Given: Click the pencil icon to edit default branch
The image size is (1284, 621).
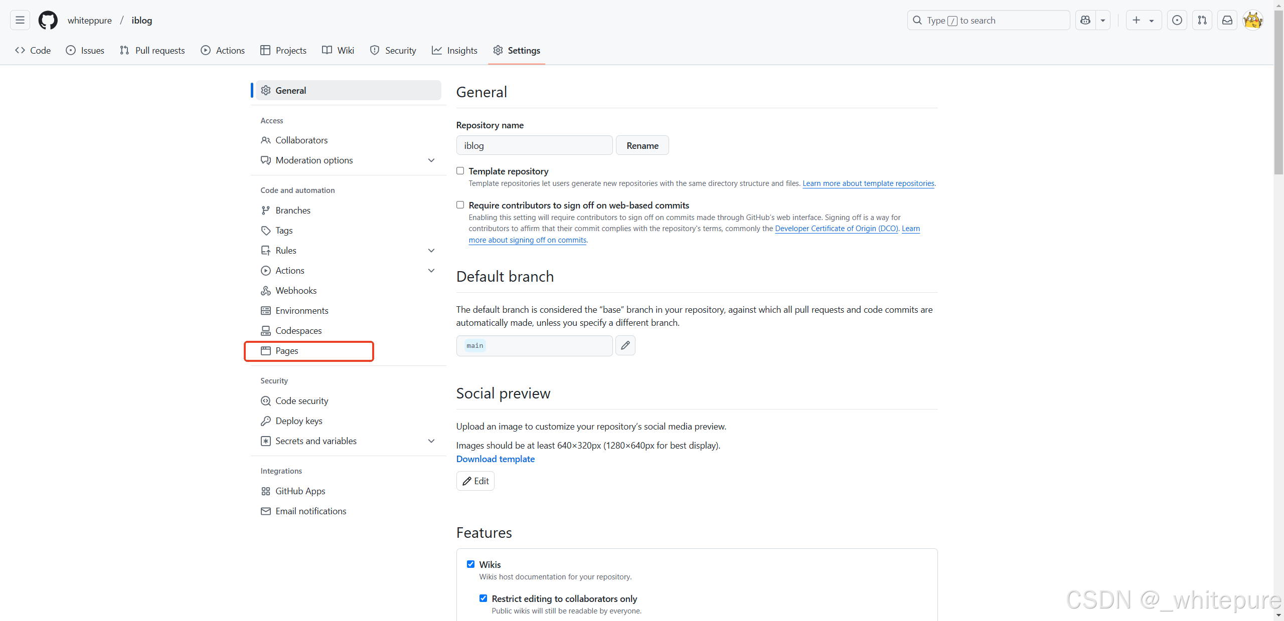Looking at the screenshot, I should tap(625, 345).
